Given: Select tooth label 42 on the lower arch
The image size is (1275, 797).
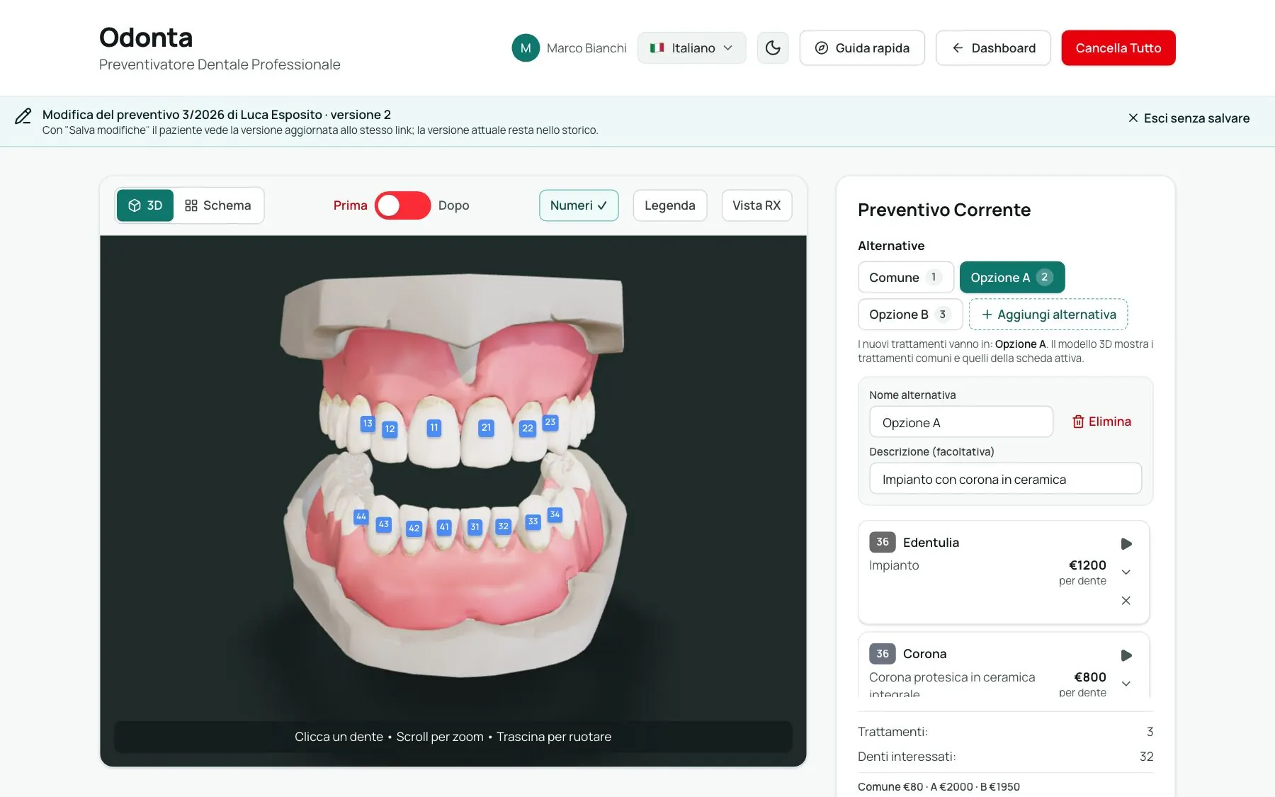Looking at the screenshot, I should click(x=414, y=528).
